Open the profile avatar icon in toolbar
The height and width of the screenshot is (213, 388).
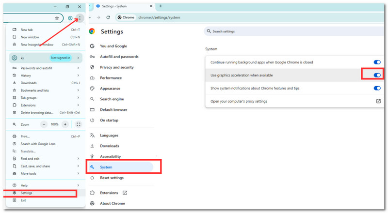[x=70, y=18]
